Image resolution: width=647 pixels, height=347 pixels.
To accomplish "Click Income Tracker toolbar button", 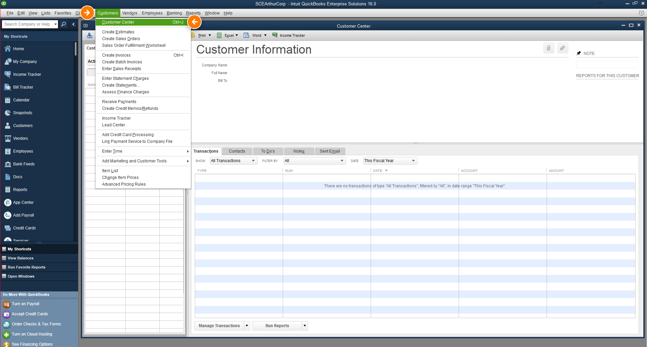I will pos(289,35).
